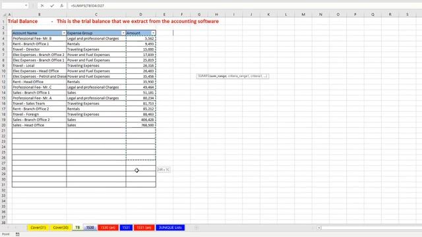Screen dimensions: 422x237
Task: Open the Expense Group filter dropdown
Action: click(x=123, y=33)
